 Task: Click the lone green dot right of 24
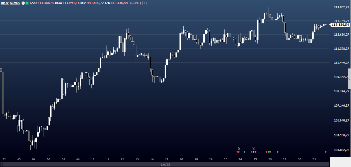[245, 152]
